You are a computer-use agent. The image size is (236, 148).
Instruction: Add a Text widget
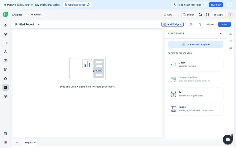(196, 94)
